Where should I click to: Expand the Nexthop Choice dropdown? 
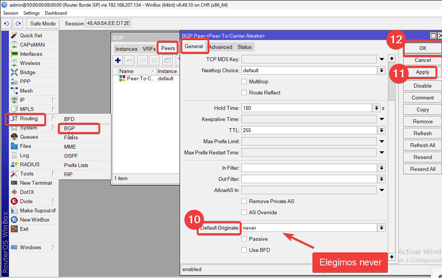tap(381, 70)
